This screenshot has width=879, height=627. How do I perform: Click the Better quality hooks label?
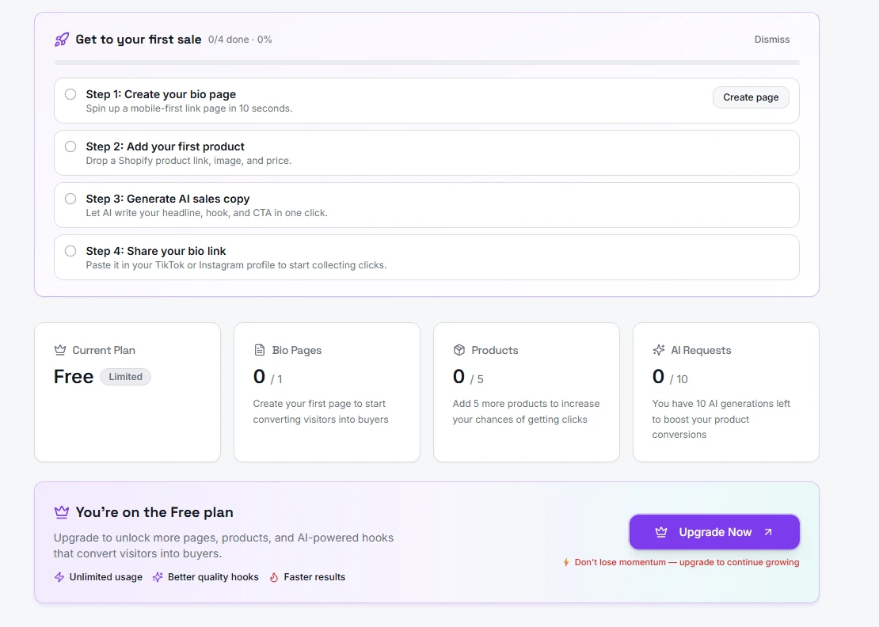(213, 577)
